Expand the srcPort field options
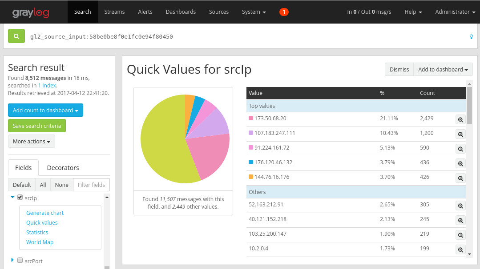Screen dimensions: 480x269 [x=12, y=260]
